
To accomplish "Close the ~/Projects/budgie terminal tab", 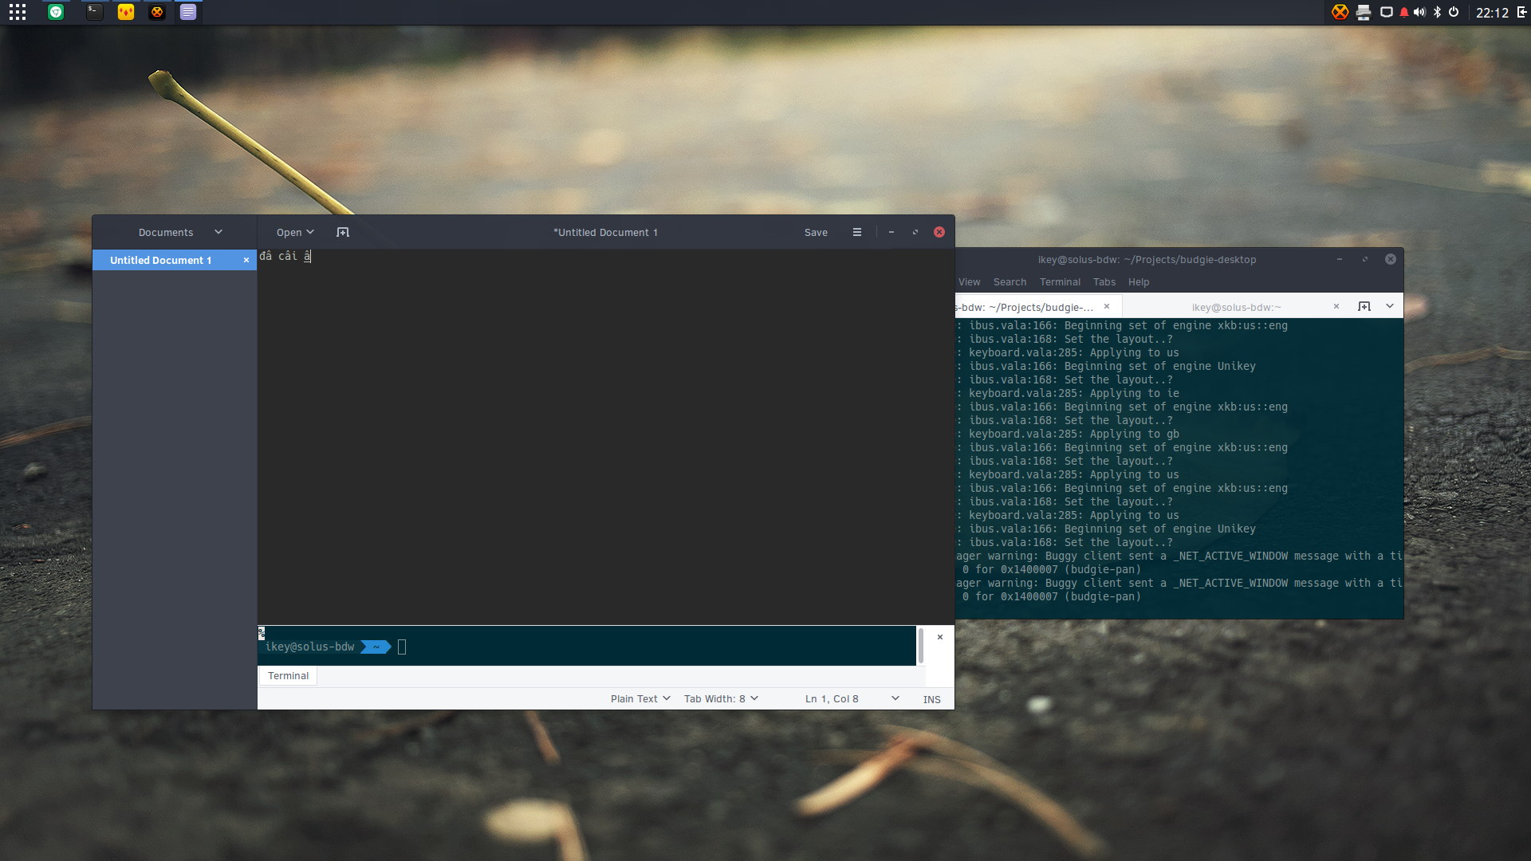I will tap(1107, 306).
